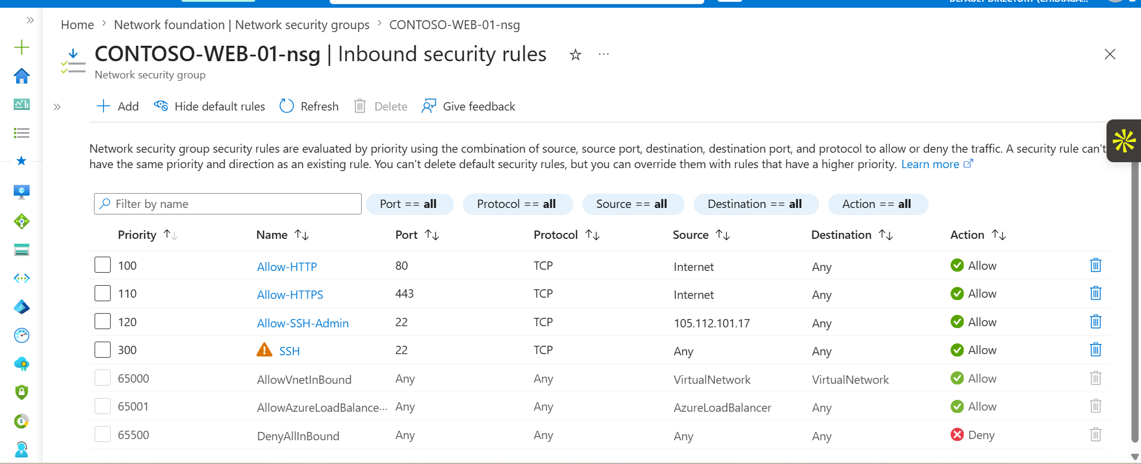The height and width of the screenshot is (464, 1141).
Task: Tick the checkbox for the SSH 300 rule
Action: tap(102, 349)
